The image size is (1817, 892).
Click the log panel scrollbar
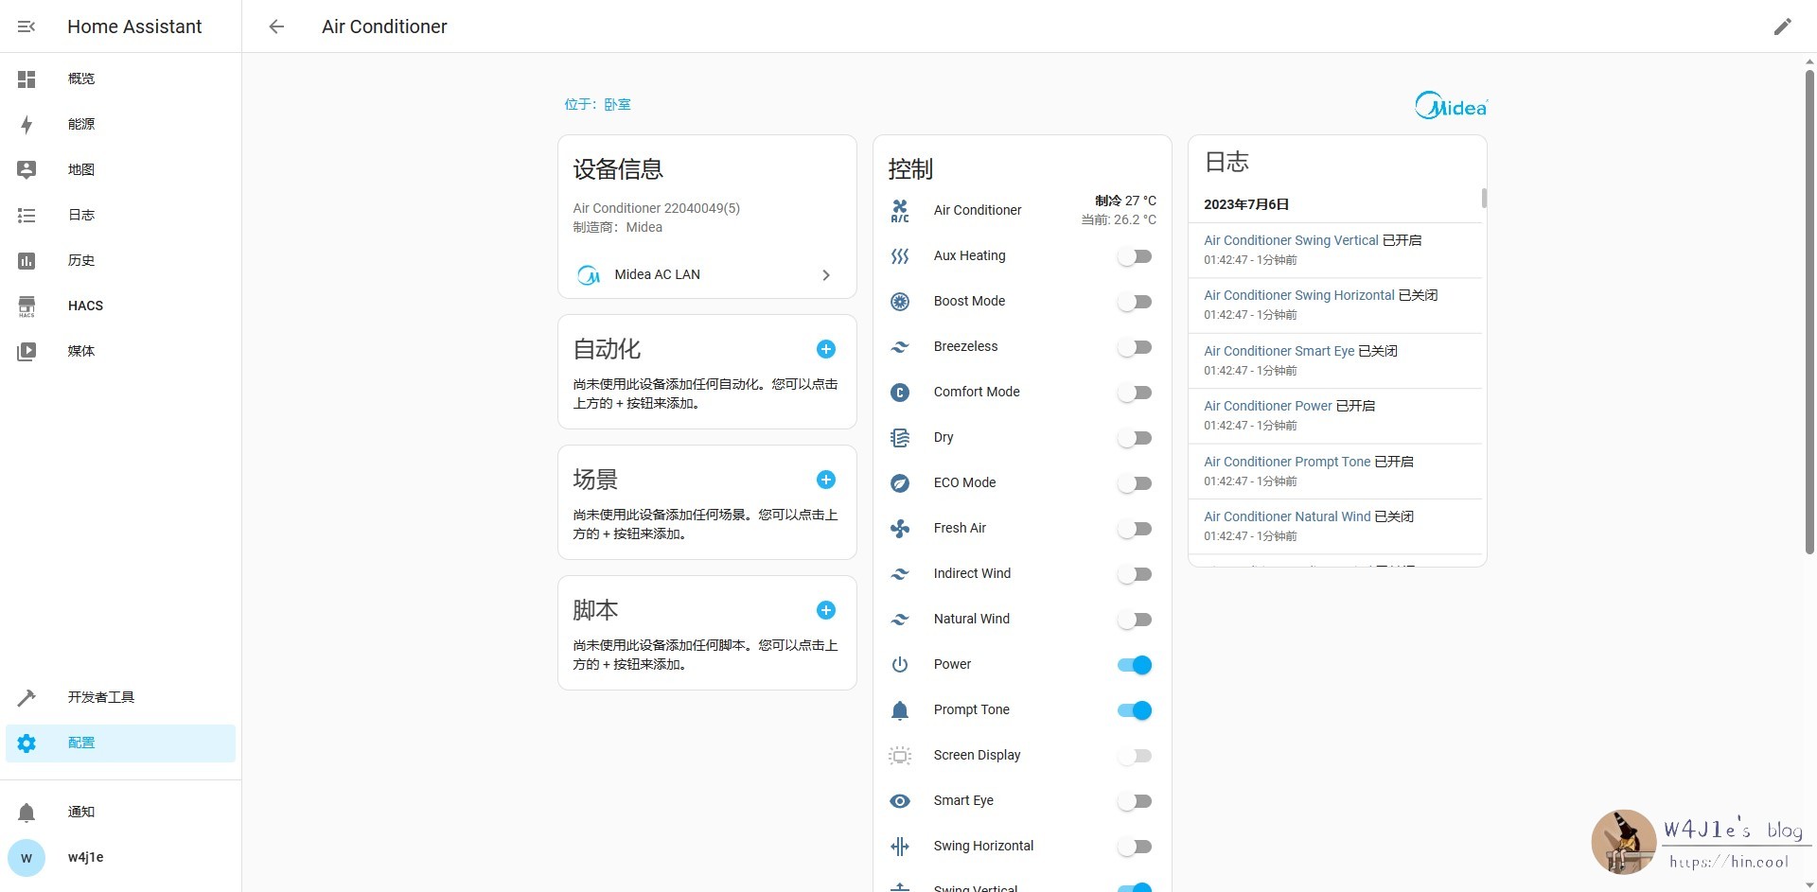click(x=1483, y=198)
